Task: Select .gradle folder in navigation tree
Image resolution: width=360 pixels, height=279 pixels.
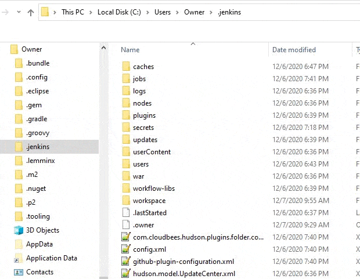Action: (37, 119)
